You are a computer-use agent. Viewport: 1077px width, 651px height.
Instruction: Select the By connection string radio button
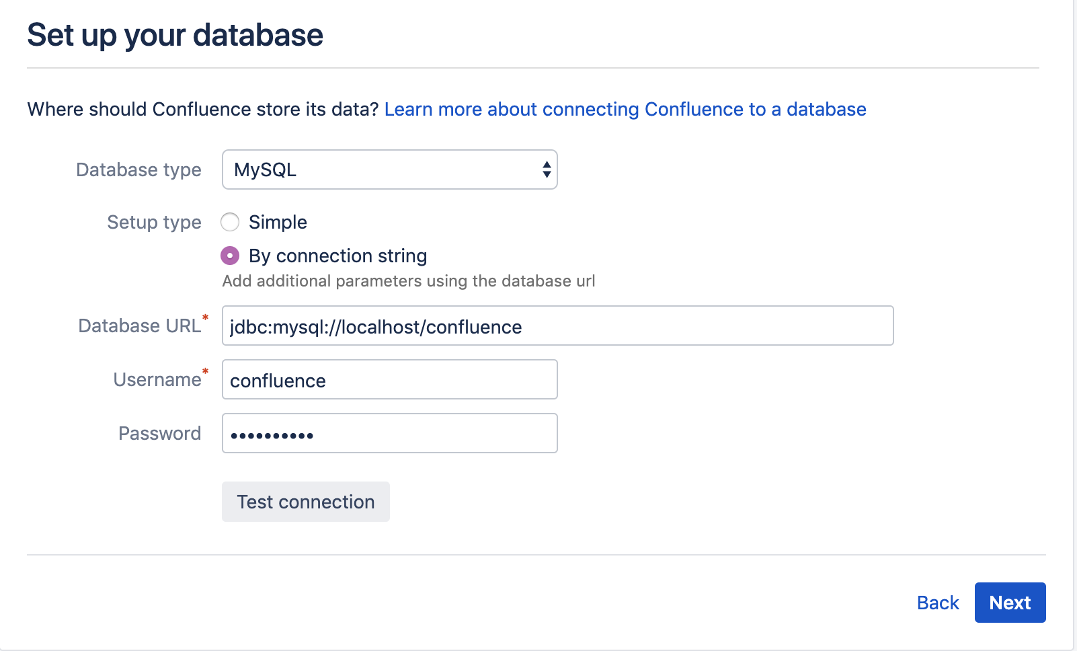[x=230, y=256]
